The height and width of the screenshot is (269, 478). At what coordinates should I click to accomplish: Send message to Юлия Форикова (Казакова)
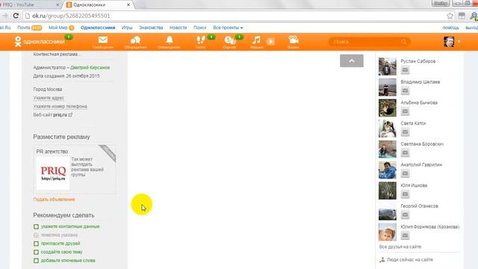coord(405,235)
